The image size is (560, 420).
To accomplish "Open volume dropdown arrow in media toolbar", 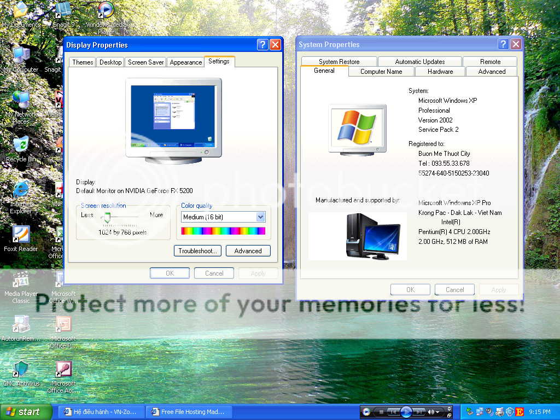I will coord(437,412).
